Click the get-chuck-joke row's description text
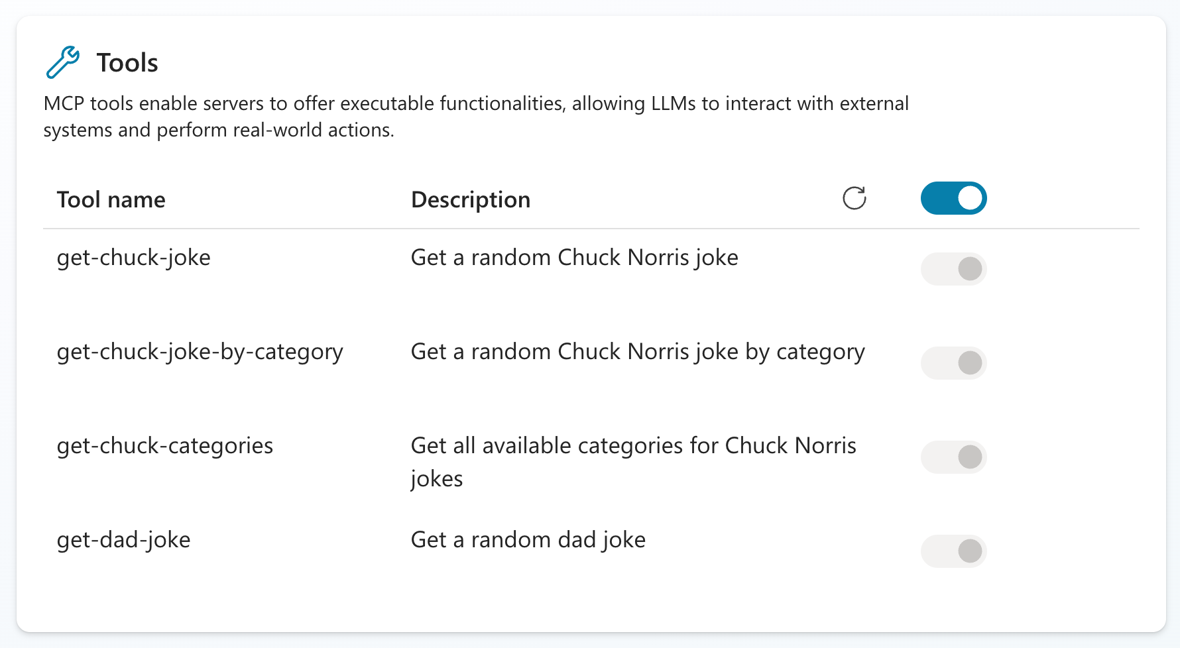Viewport: 1180px width, 648px height. (574, 257)
